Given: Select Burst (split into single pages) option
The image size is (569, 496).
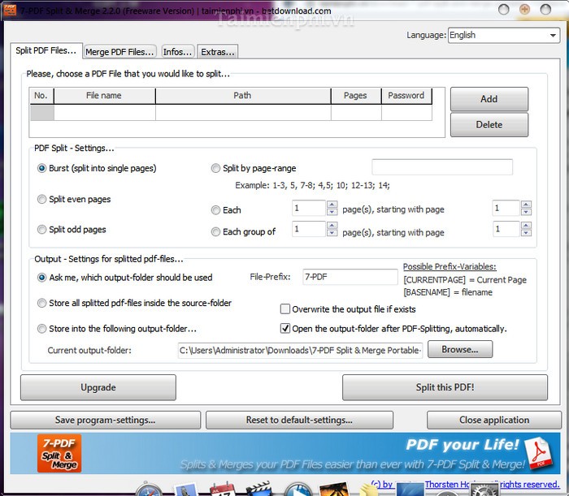Looking at the screenshot, I should [x=41, y=168].
